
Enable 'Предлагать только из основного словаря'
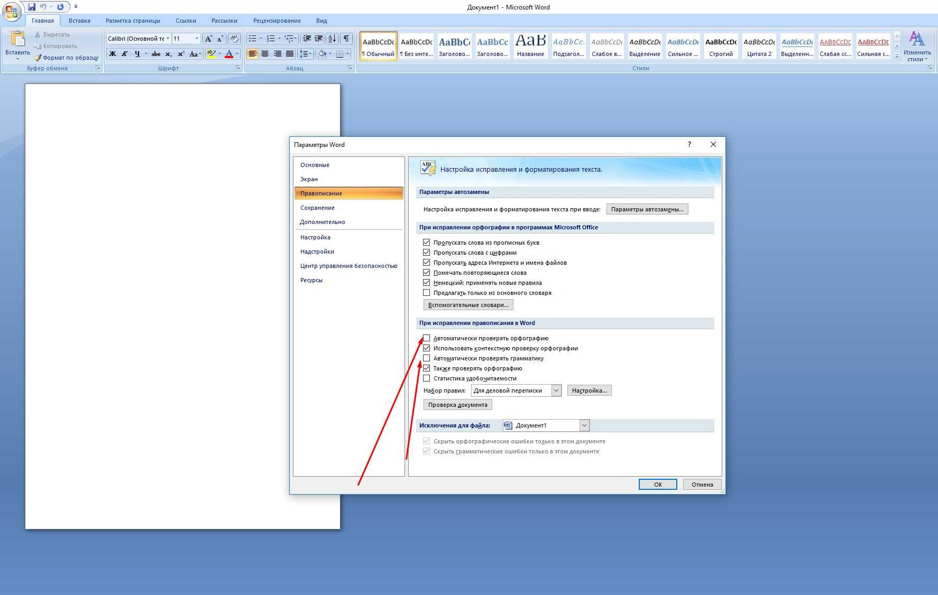pos(426,292)
